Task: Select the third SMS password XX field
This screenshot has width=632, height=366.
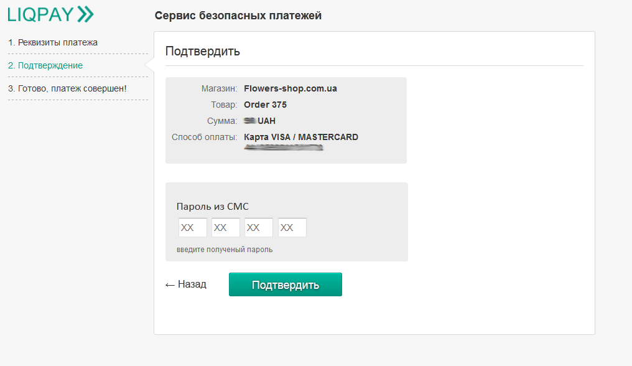Action: (258, 228)
